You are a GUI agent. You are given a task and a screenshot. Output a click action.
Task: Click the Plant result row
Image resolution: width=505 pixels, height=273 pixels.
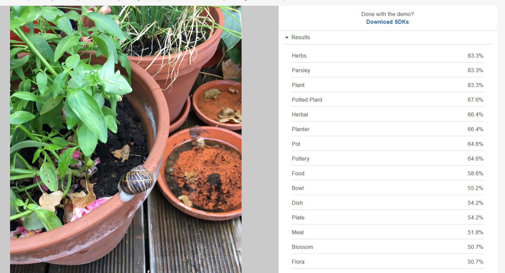coord(387,85)
